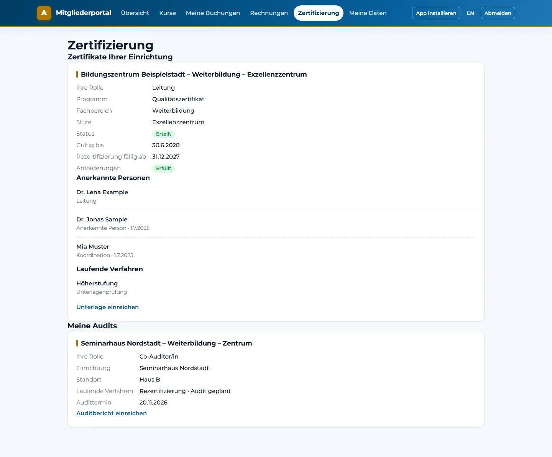Click the 'Programm' field label
This screenshot has height=457, width=552.
(x=92, y=99)
